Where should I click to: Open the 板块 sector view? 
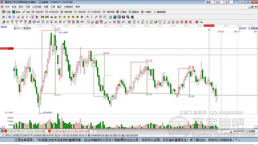click(x=16, y=12)
